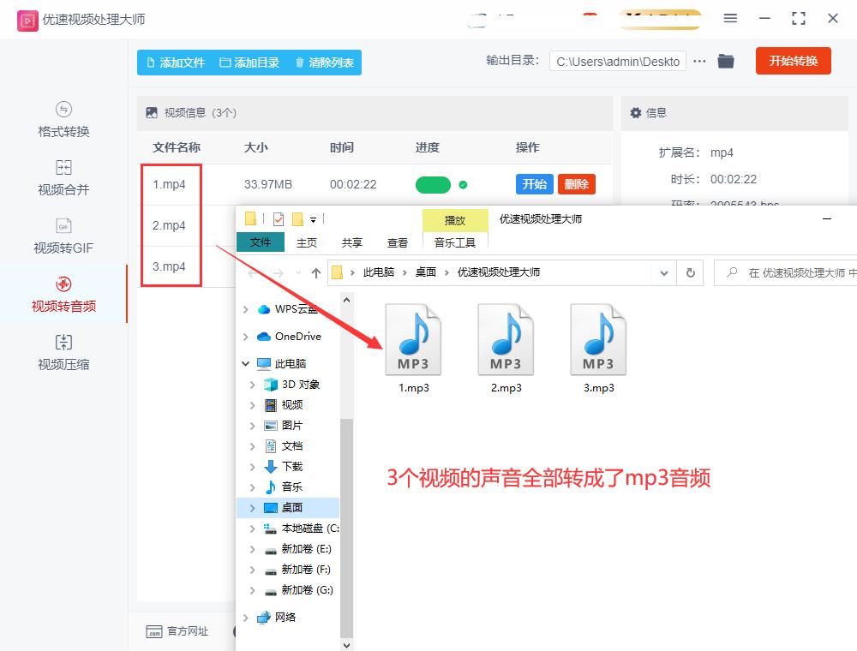The height and width of the screenshot is (651, 857).
Task: Switch to the 视频压缩 tool
Action: coord(63,353)
